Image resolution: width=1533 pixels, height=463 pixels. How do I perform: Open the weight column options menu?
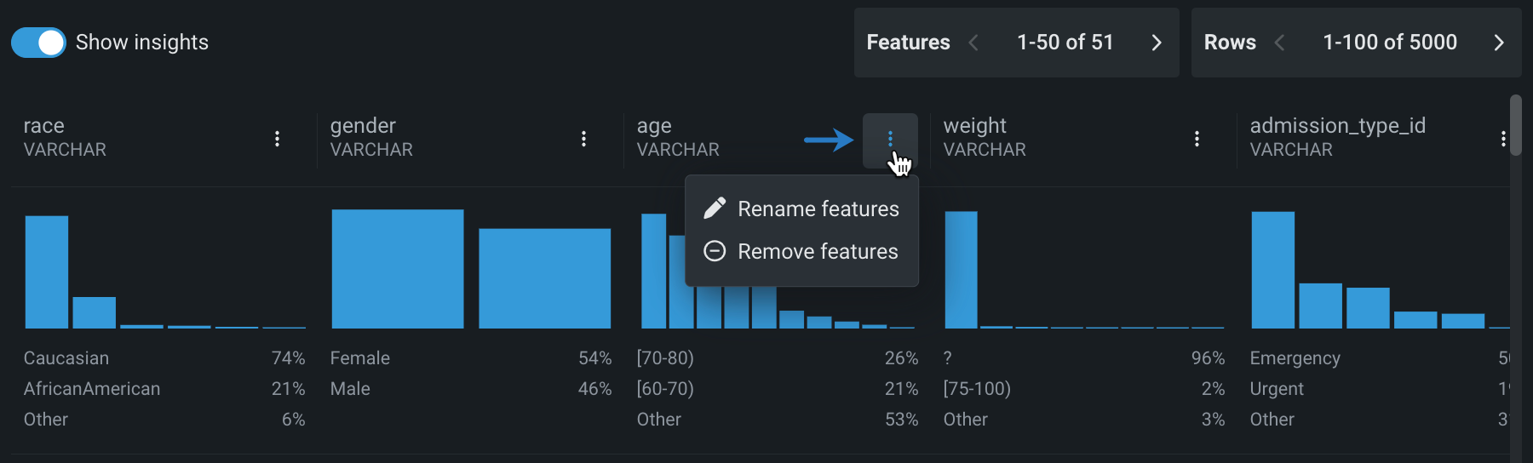1197,139
